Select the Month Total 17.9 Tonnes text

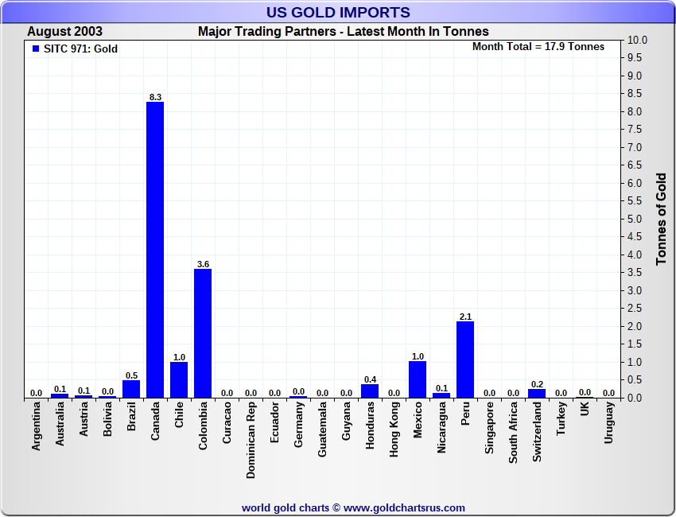(538, 47)
